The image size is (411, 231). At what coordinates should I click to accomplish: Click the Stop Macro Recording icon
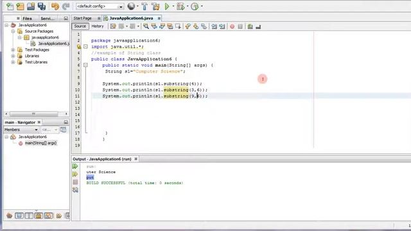[240, 26]
